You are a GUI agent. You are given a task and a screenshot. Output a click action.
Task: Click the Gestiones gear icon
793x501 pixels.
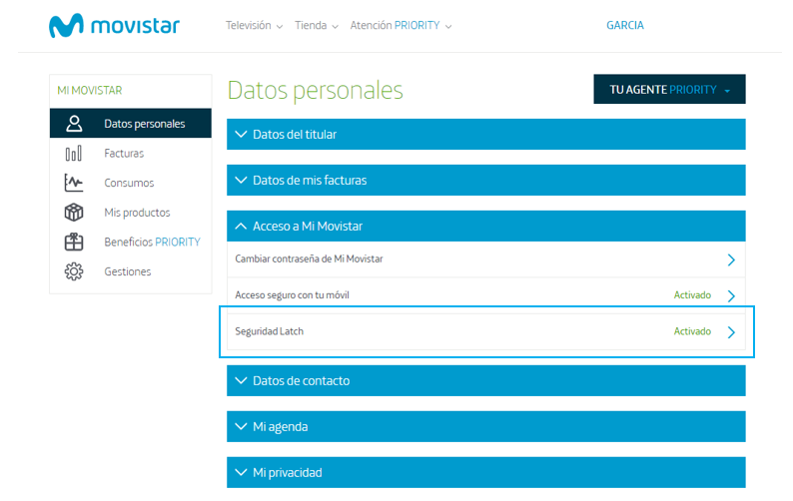tap(74, 271)
